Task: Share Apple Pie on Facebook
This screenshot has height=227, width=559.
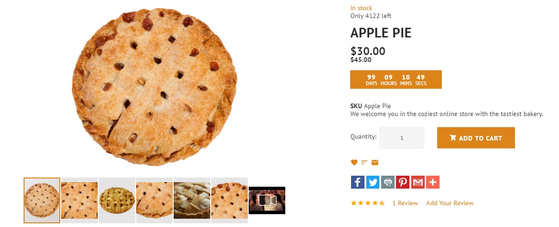Action: [x=358, y=182]
